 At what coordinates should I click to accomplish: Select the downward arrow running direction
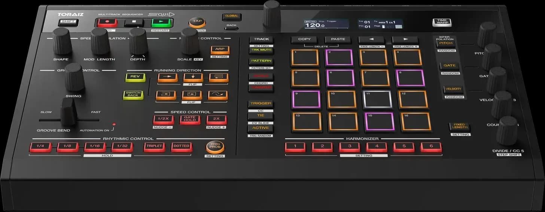193,77
